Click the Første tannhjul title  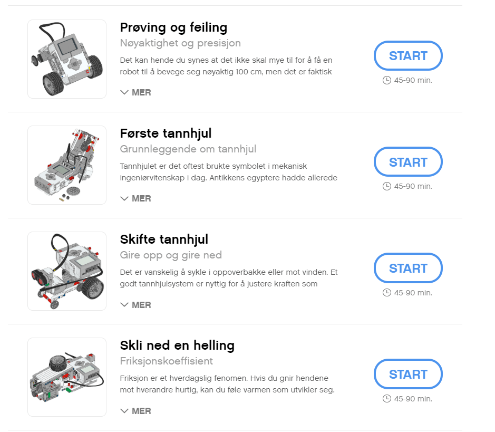(166, 133)
